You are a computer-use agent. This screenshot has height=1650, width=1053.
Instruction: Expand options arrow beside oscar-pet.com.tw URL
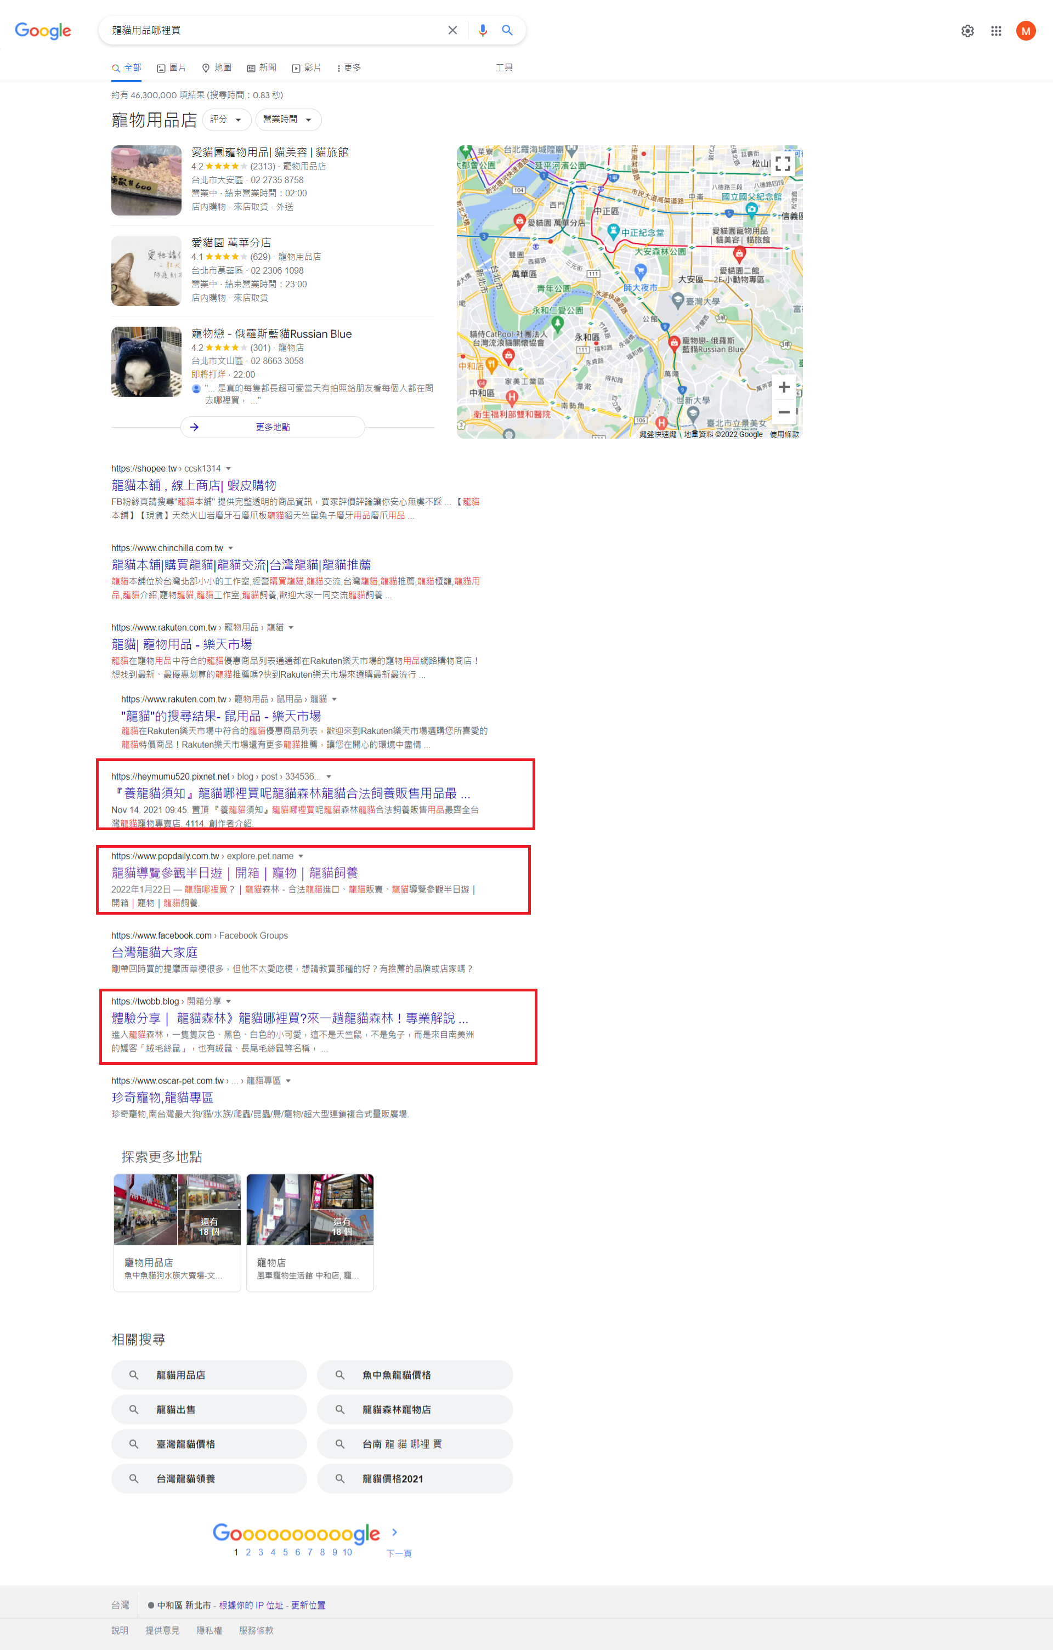click(x=288, y=1081)
